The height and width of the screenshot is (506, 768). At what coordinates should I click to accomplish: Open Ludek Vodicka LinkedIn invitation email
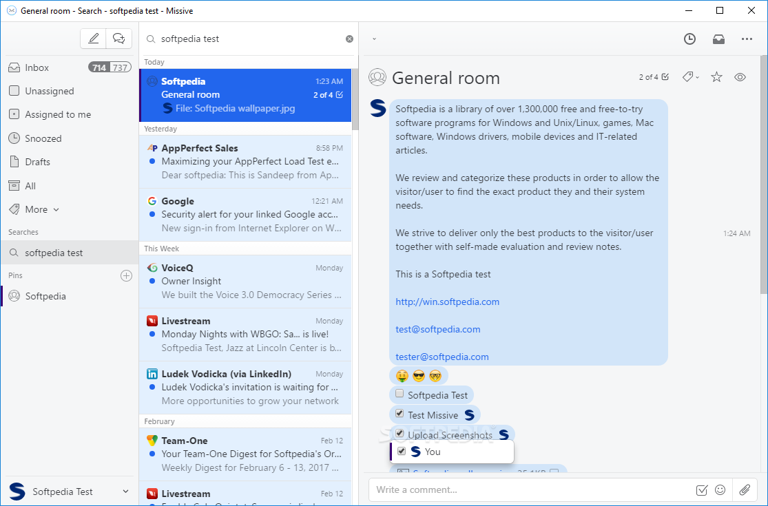coord(245,388)
